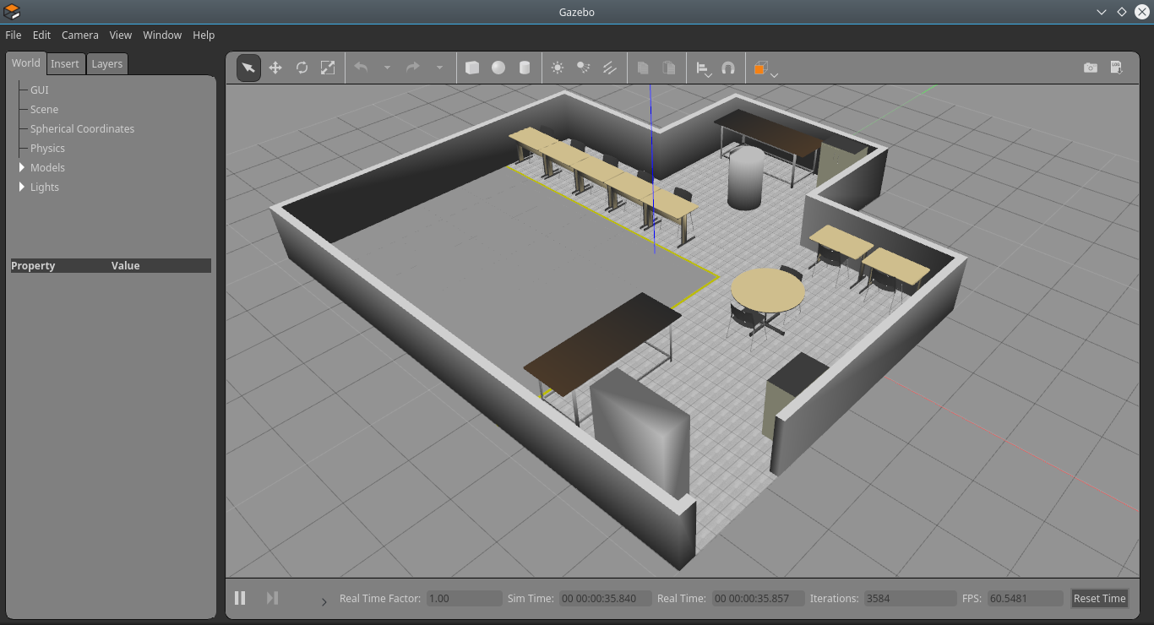Open the File menu
The width and height of the screenshot is (1154, 625).
[x=14, y=35]
